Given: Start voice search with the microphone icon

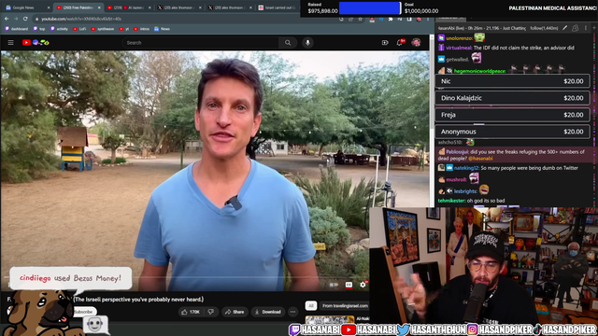Looking at the screenshot, I should point(307,43).
